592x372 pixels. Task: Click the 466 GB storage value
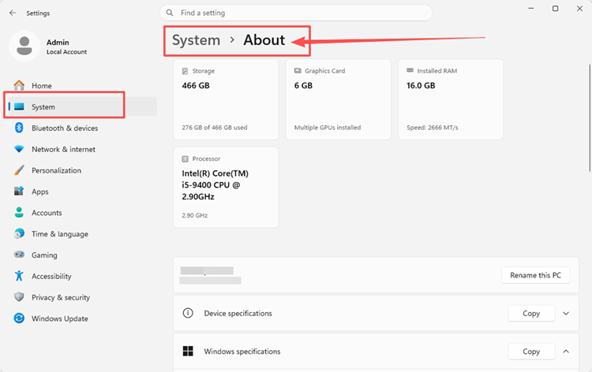[196, 86]
